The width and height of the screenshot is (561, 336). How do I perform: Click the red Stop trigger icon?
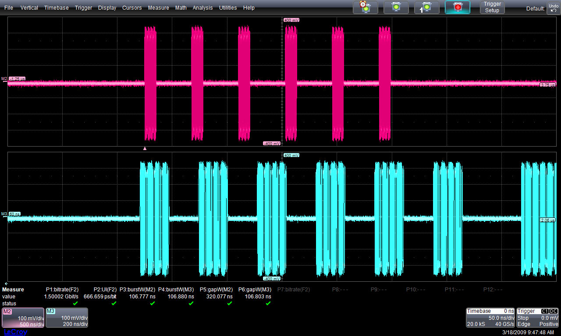point(458,7)
